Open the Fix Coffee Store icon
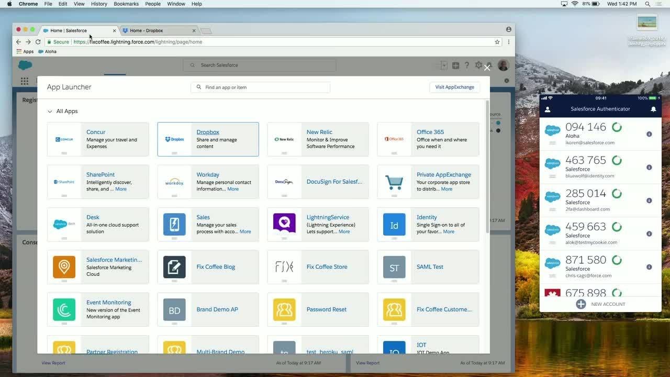Screen dimensions: 670x377 pyautogui.click(x=284, y=267)
